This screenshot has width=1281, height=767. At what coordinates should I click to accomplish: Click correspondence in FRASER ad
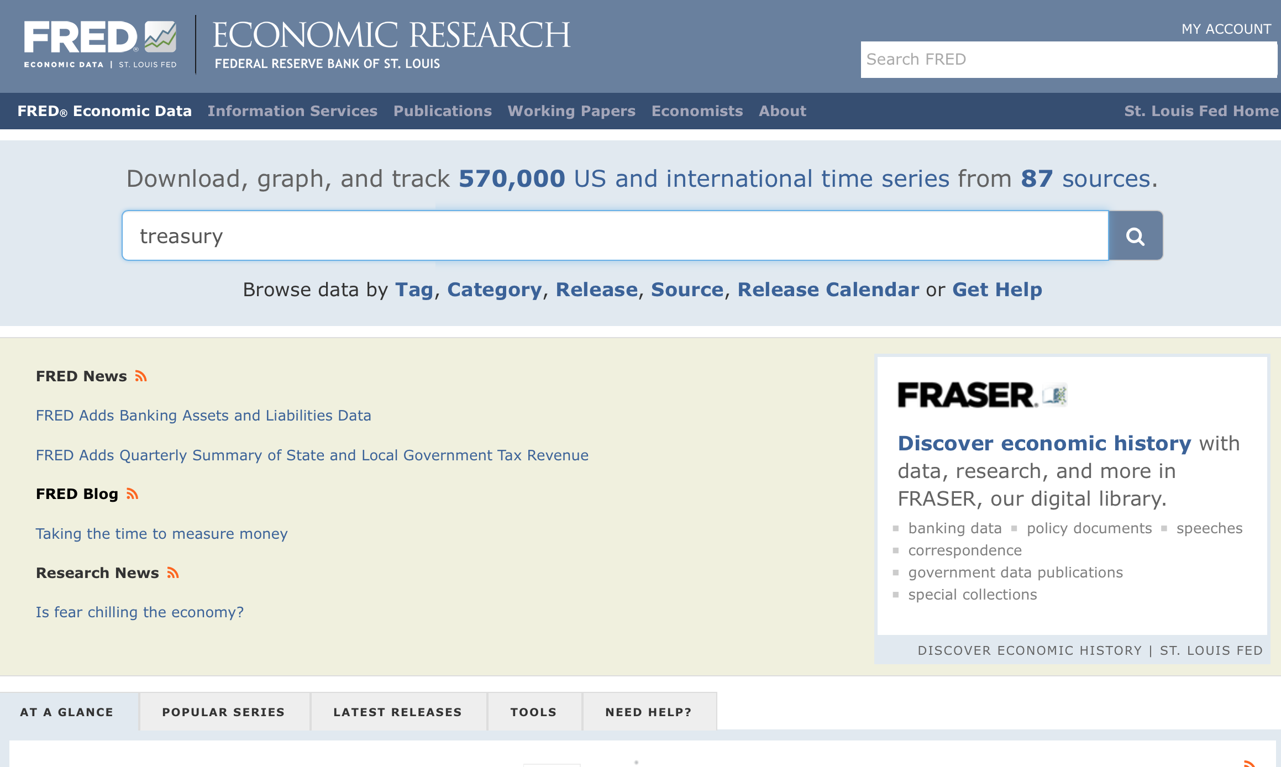point(965,550)
